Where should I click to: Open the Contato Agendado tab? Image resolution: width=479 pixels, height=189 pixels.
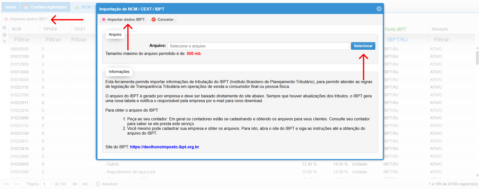pyautogui.click(x=45, y=7)
